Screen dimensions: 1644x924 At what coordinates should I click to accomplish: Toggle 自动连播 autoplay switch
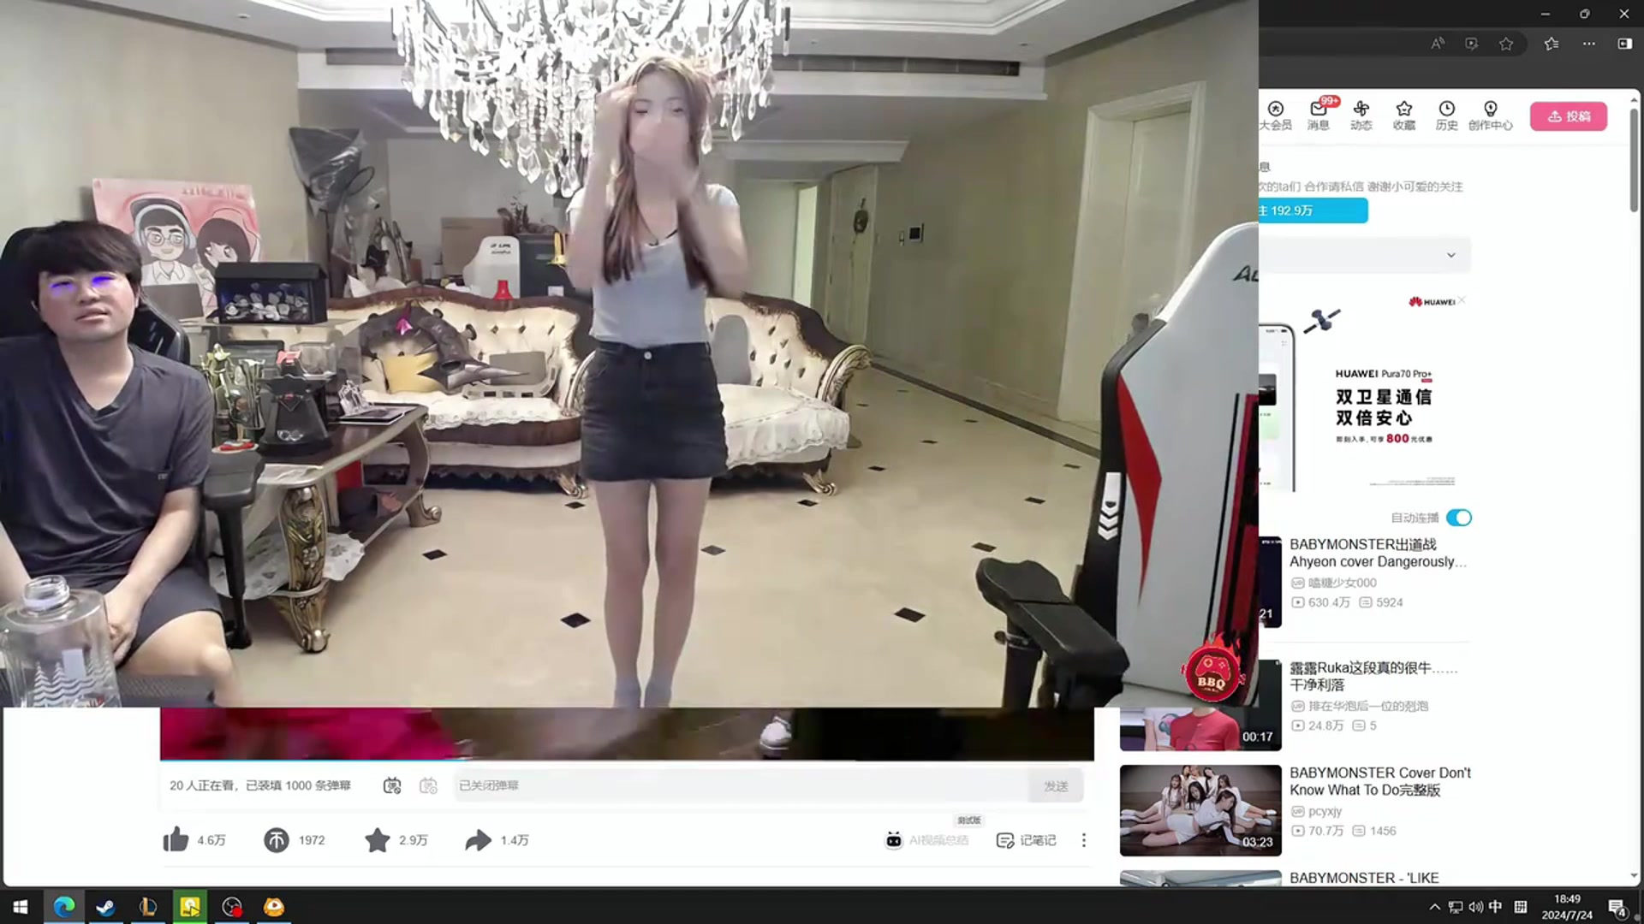tap(1459, 518)
